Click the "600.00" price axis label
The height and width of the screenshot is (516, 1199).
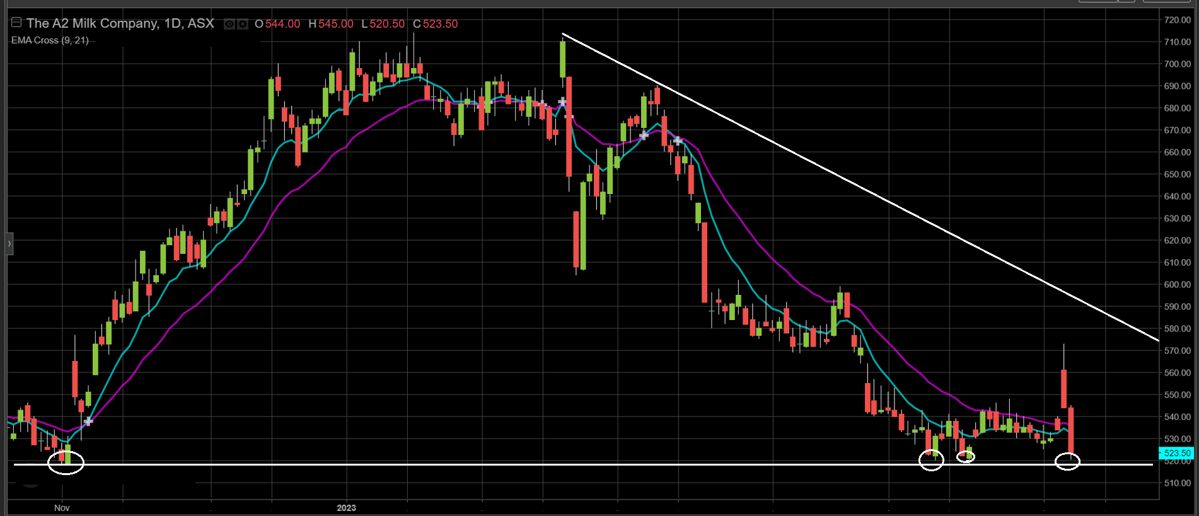[x=1177, y=285]
